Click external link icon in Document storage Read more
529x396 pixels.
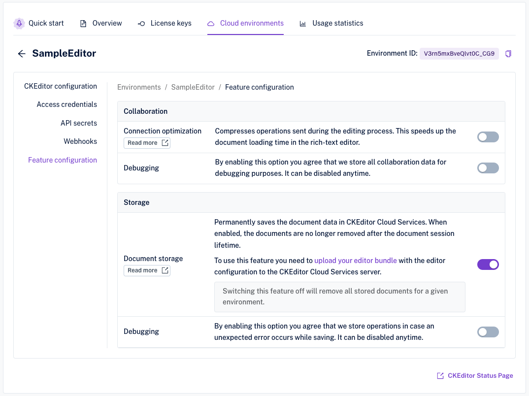click(x=165, y=270)
